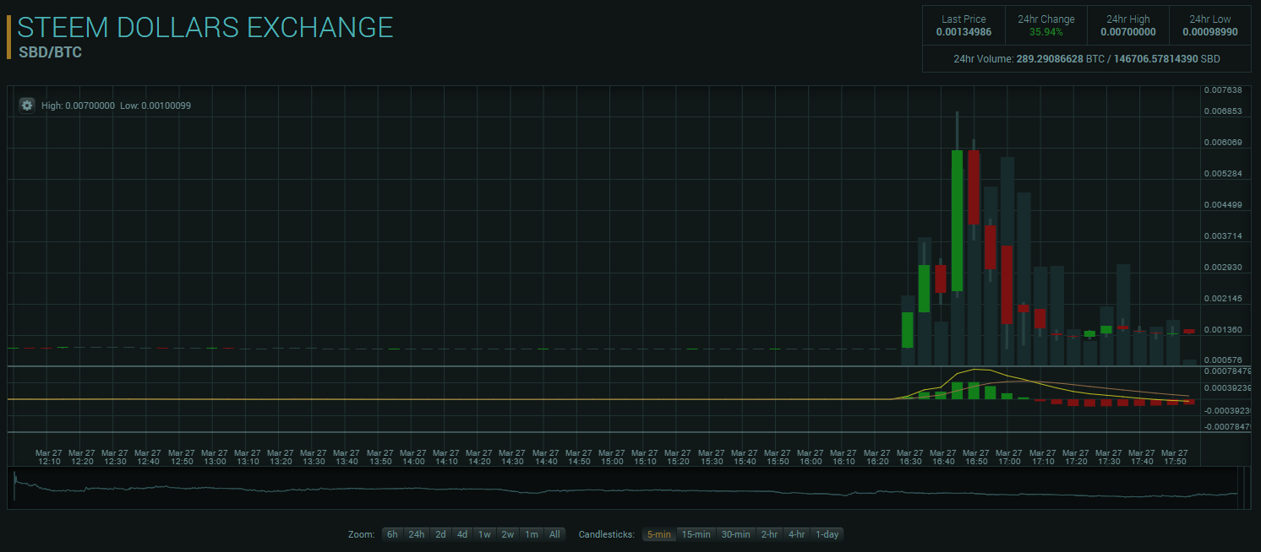The image size is (1261, 552).
Task: Click the Mar 27 13:00 time label
Action: 215,457
